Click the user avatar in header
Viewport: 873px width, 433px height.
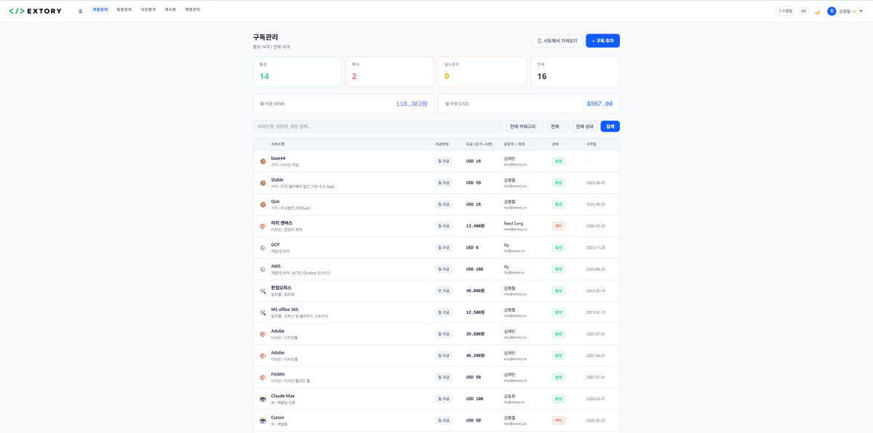[x=832, y=11]
